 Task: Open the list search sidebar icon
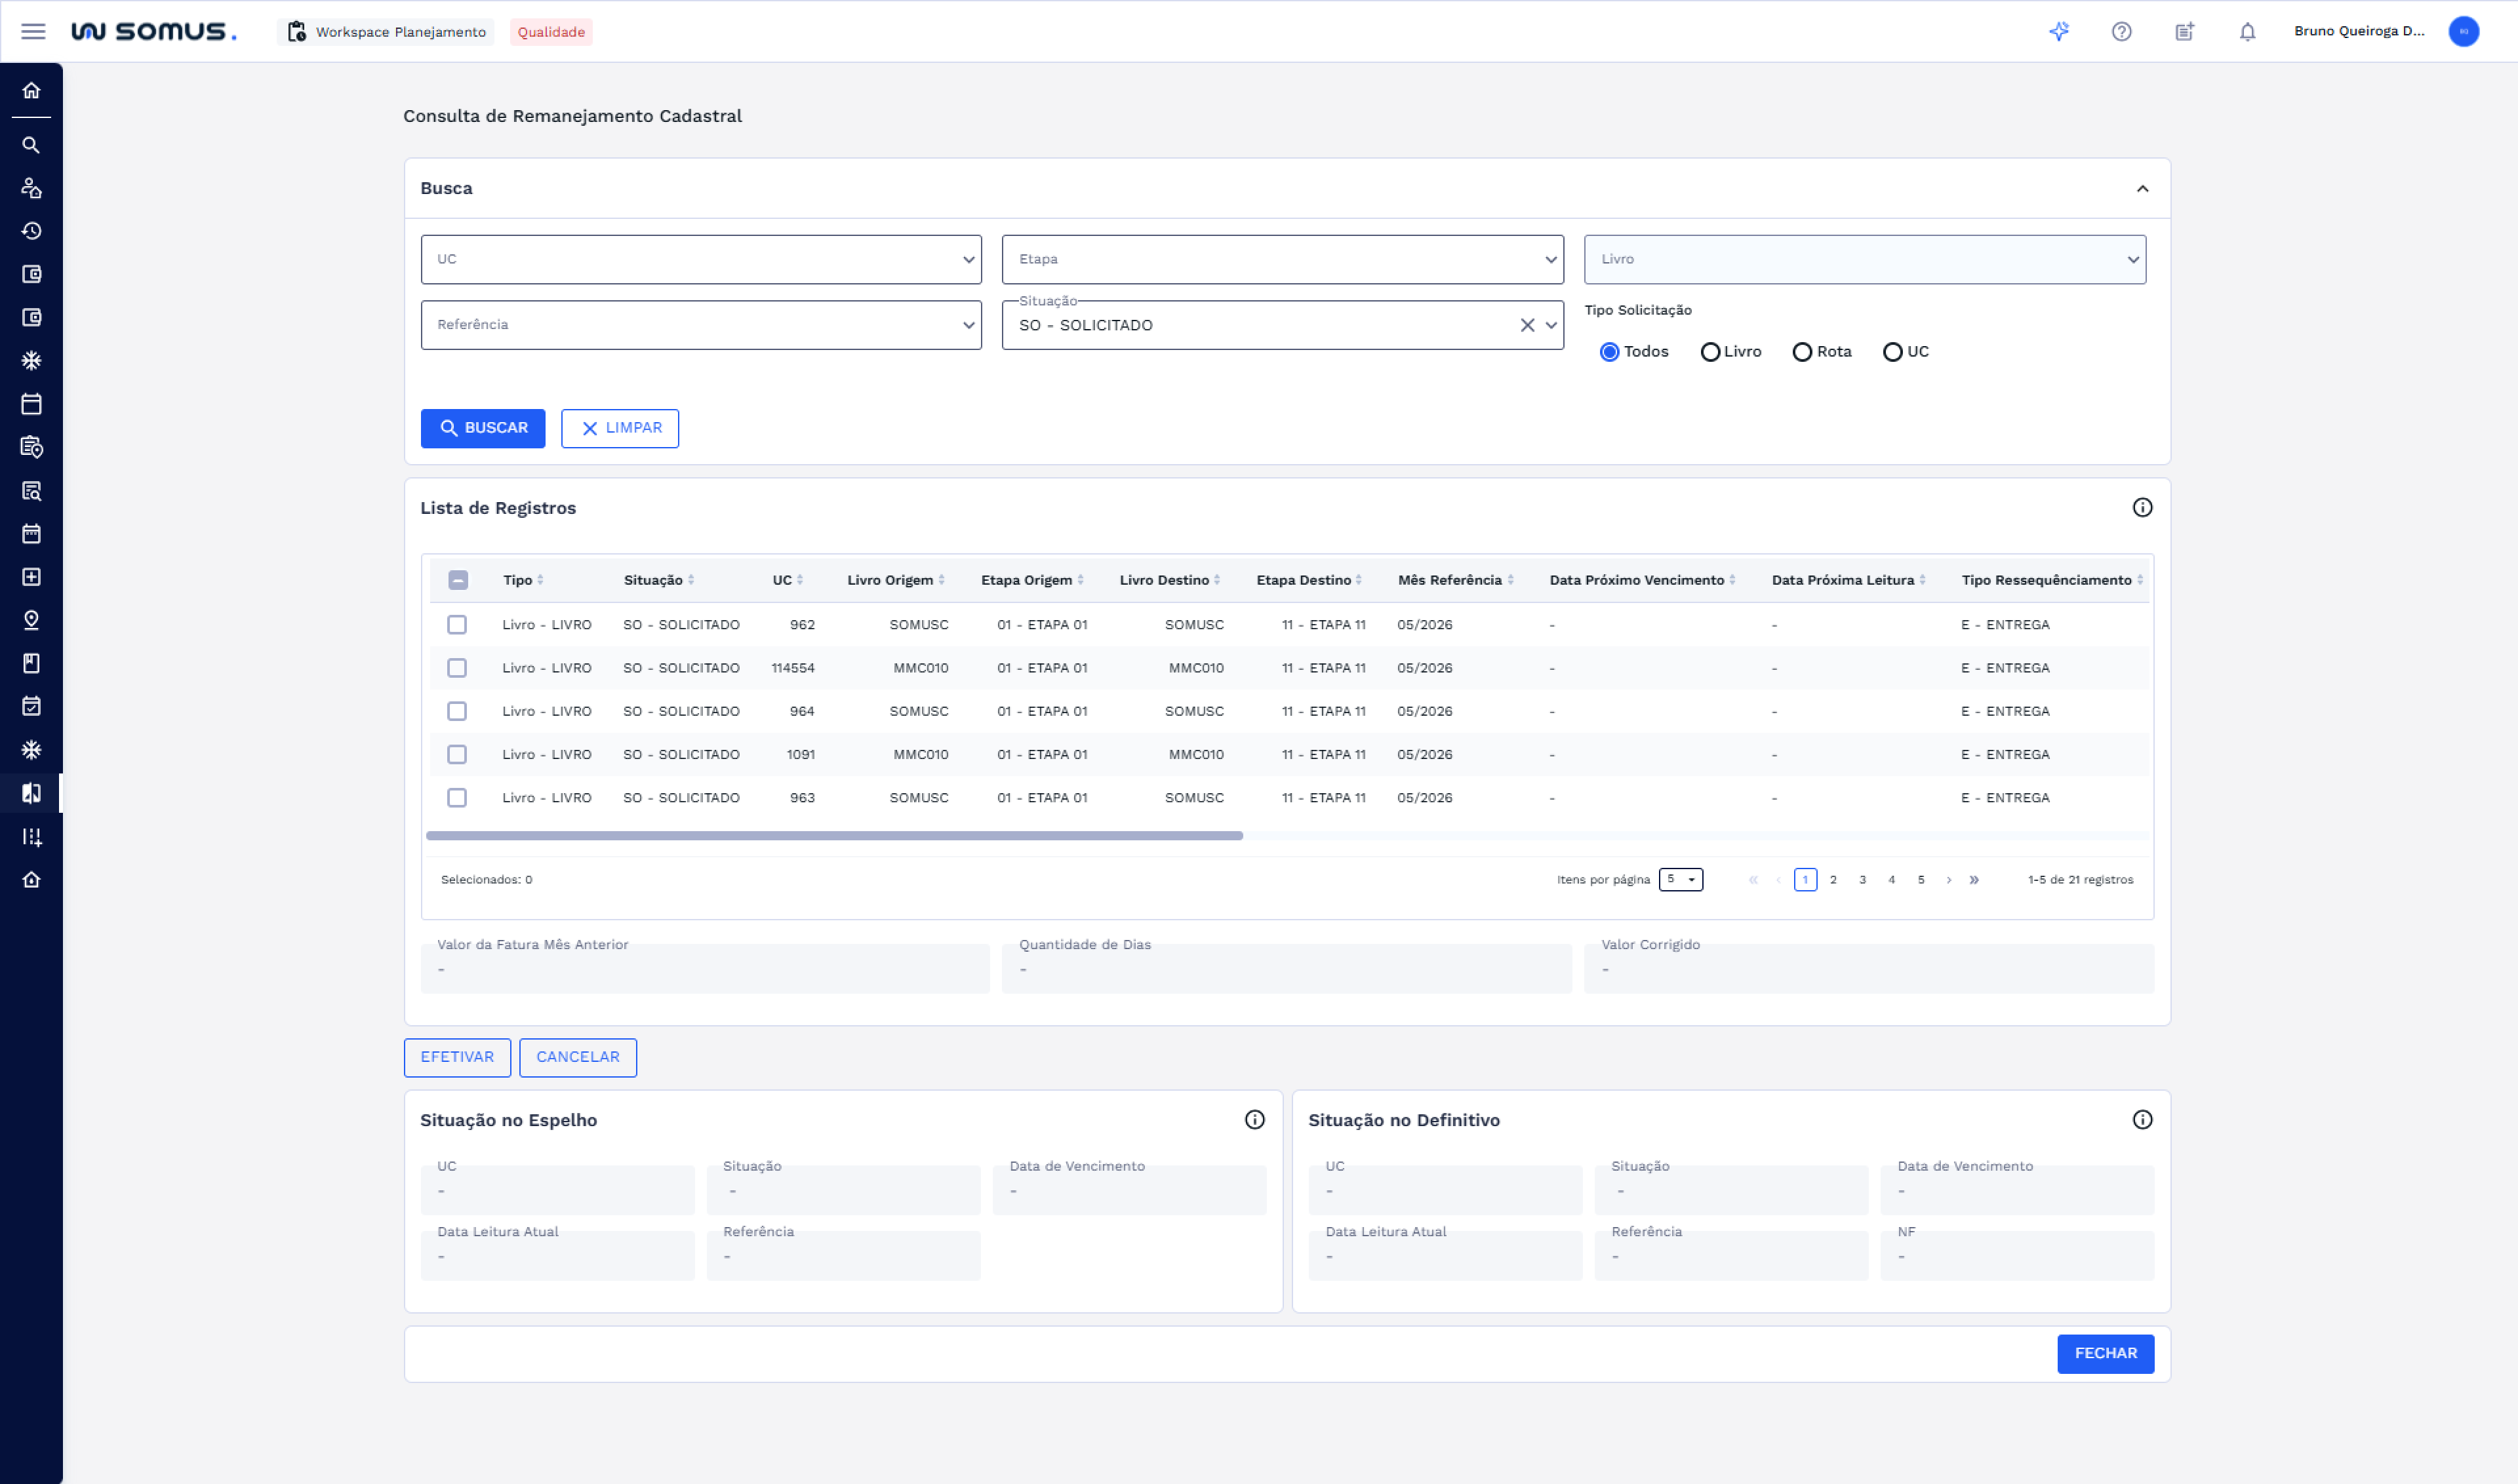pos(31,491)
